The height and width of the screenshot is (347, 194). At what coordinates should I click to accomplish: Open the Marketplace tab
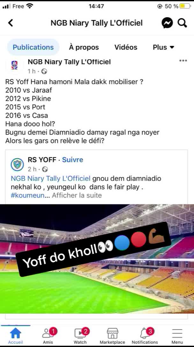pos(112,336)
